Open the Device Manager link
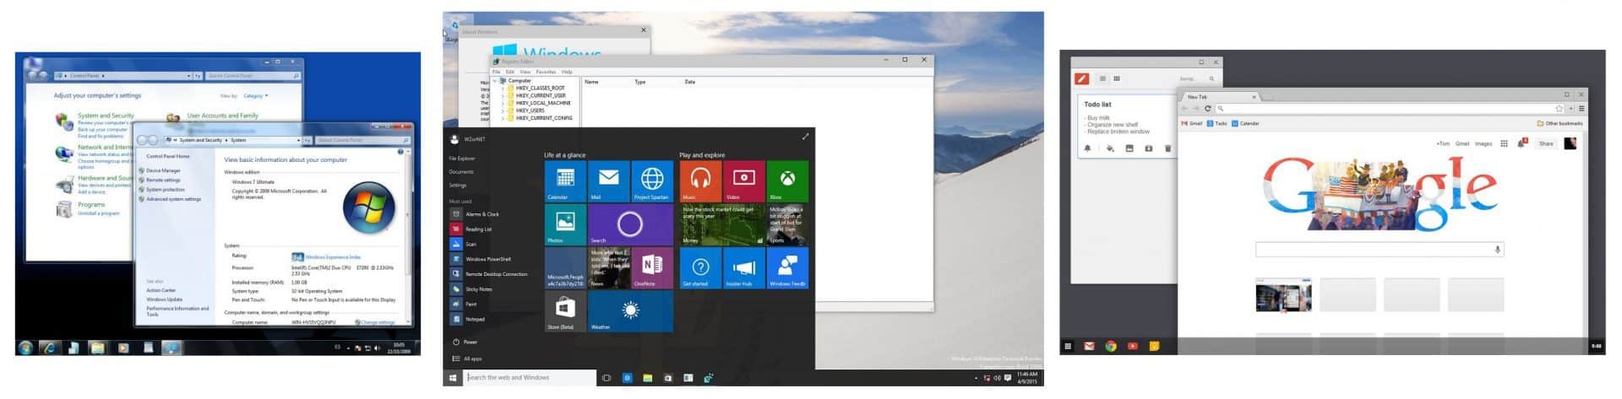The height and width of the screenshot is (399, 1622). point(163,170)
